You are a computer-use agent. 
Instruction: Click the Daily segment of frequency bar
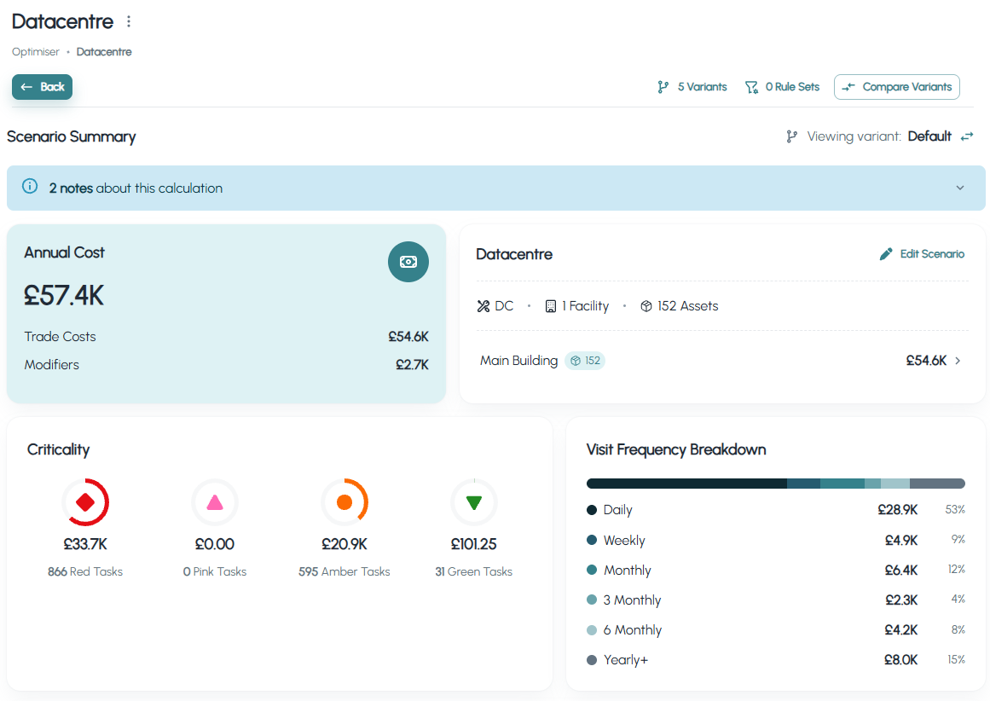(686, 484)
